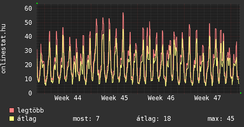Image resolution: width=244 pixels, height=127 pixels.
Task: Click the vertical onlinestat.hu label
Action: 4,49
